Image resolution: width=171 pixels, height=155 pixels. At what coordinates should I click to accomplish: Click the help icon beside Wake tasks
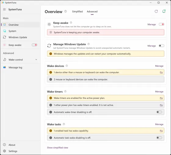click(x=64, y=124)
